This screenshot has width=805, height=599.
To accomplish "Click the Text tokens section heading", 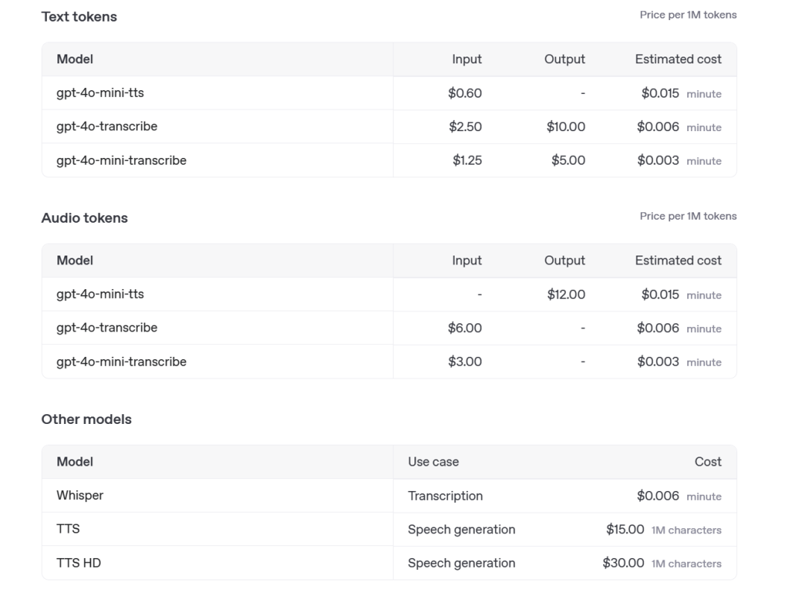I will click(79, 16).
